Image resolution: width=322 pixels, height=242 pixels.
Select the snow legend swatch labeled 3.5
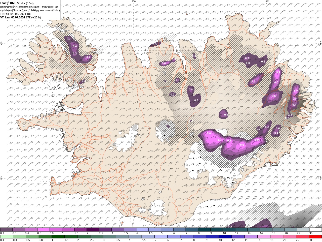click(130, 230)
